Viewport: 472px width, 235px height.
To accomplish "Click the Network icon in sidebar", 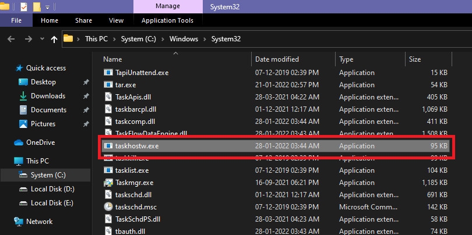I will [19, 222].
